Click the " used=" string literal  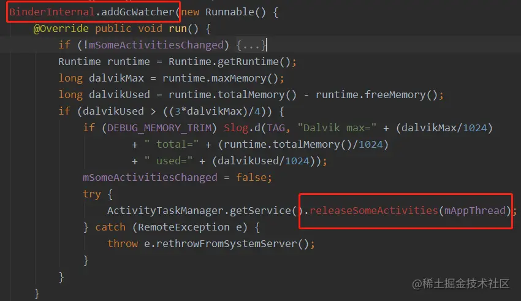[x=169, y=161]
